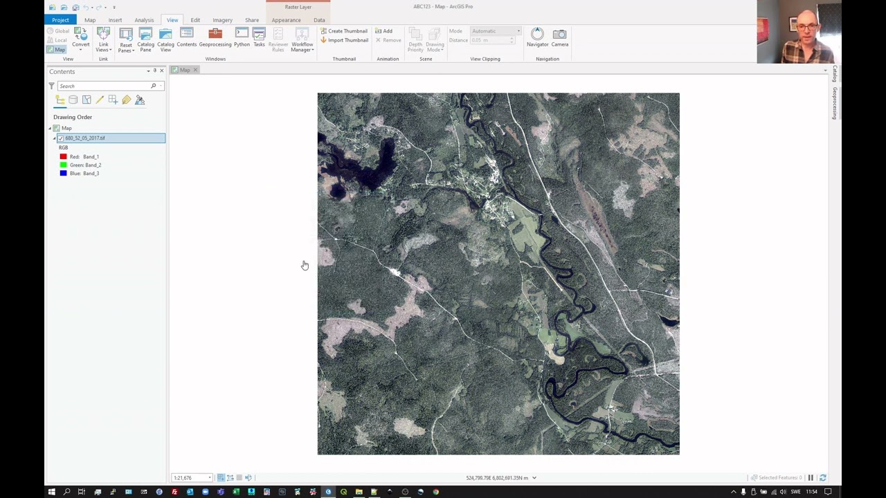Click the Save project icon in title bar

pos(75,7)
